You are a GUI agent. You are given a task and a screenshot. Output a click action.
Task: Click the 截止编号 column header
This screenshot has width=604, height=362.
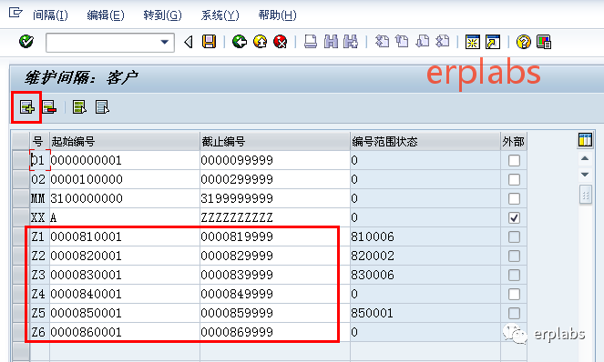[274, 142]
